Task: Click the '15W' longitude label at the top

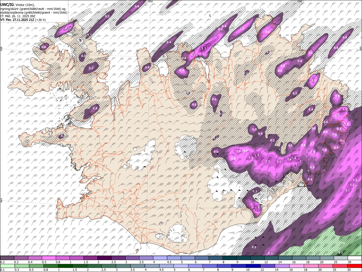Action: (x=300, y=1)
